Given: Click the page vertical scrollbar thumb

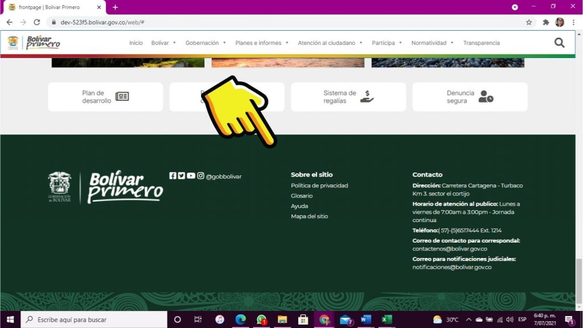Looking at the screenshot, I should 579,281.
